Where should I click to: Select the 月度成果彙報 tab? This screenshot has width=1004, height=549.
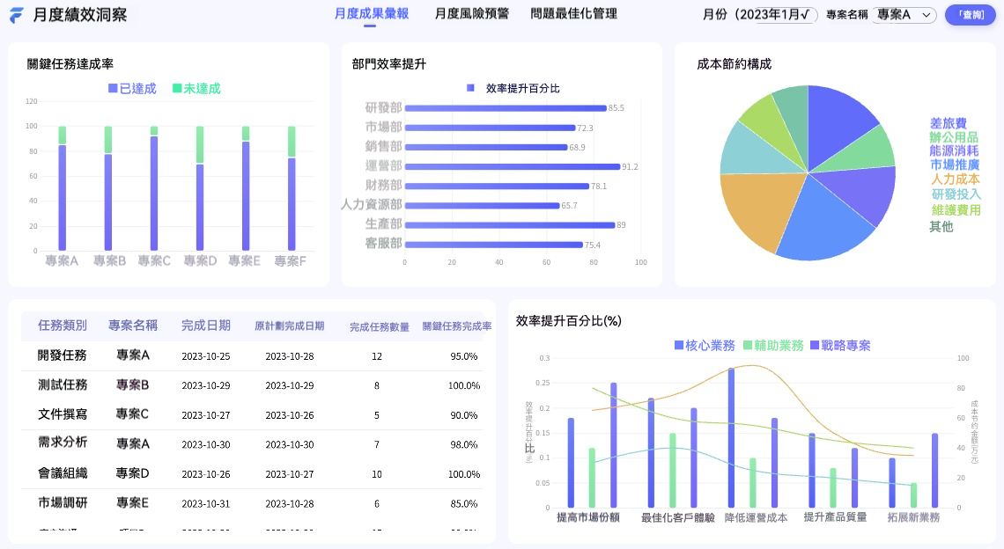tap(371, 14)
